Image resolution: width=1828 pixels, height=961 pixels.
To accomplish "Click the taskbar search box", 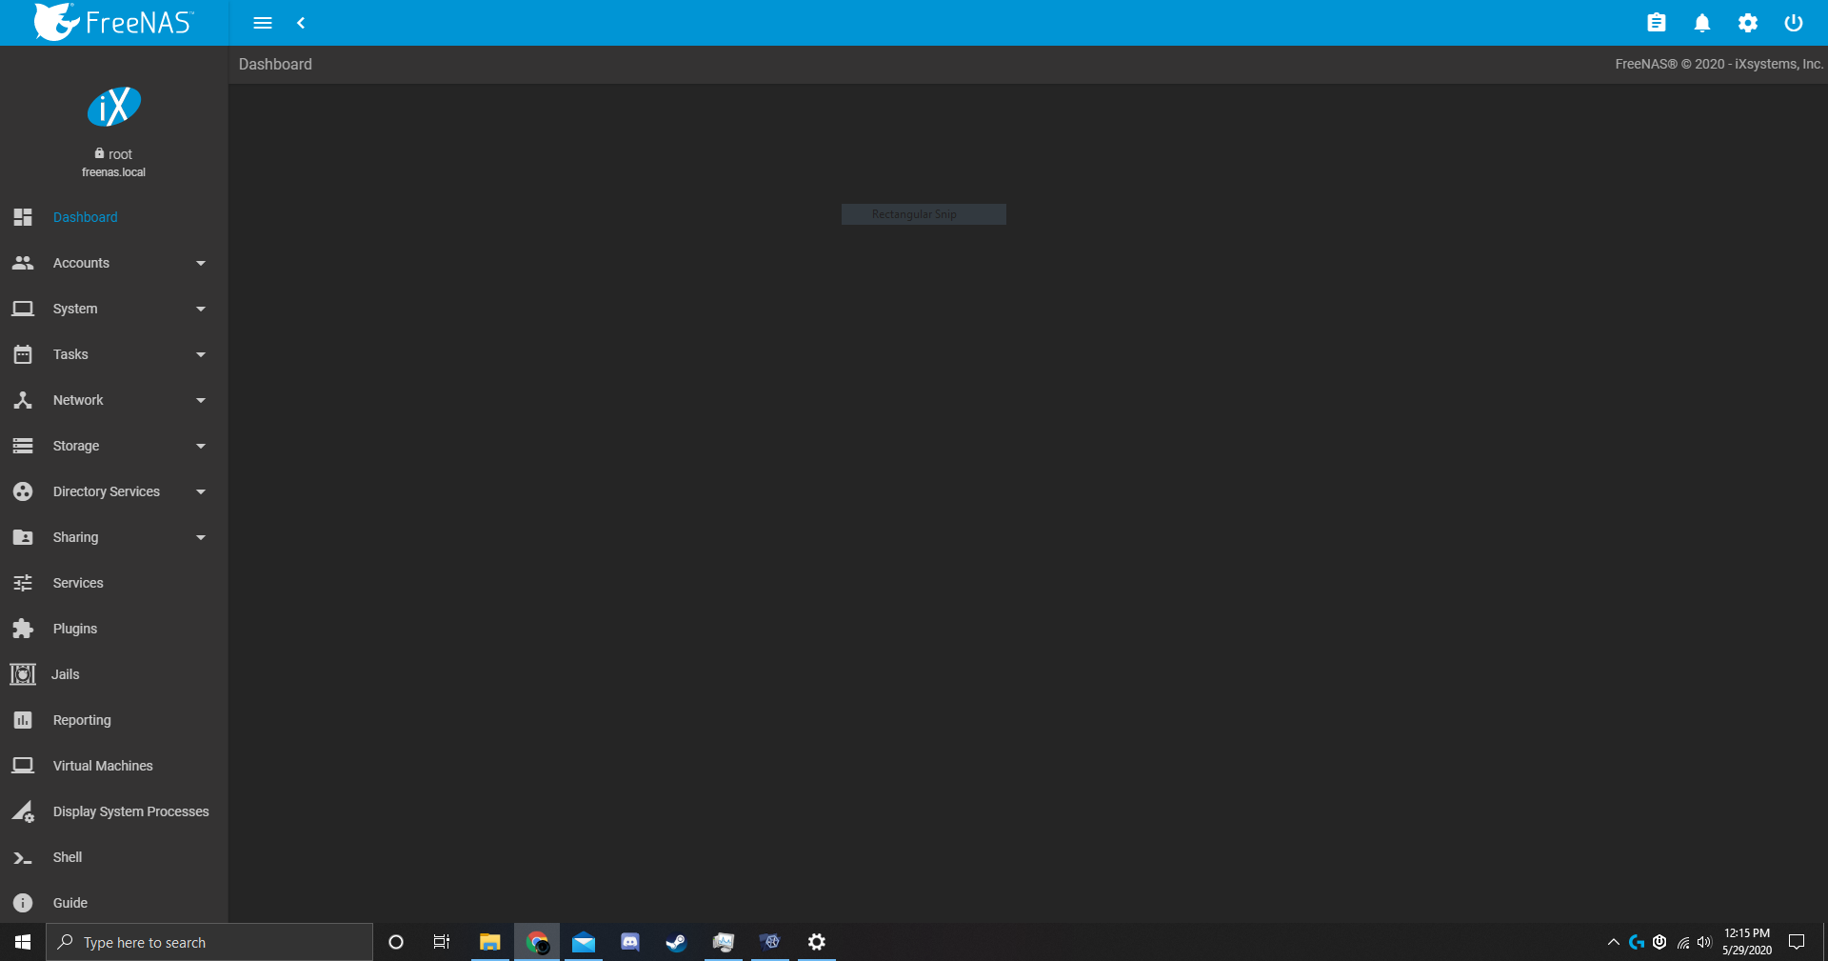I will [x=209, y=942].
